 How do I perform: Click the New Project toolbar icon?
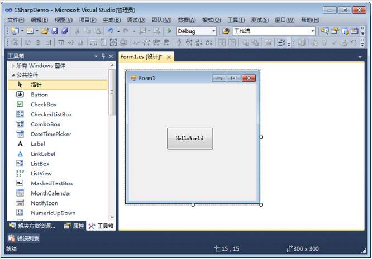15,31
